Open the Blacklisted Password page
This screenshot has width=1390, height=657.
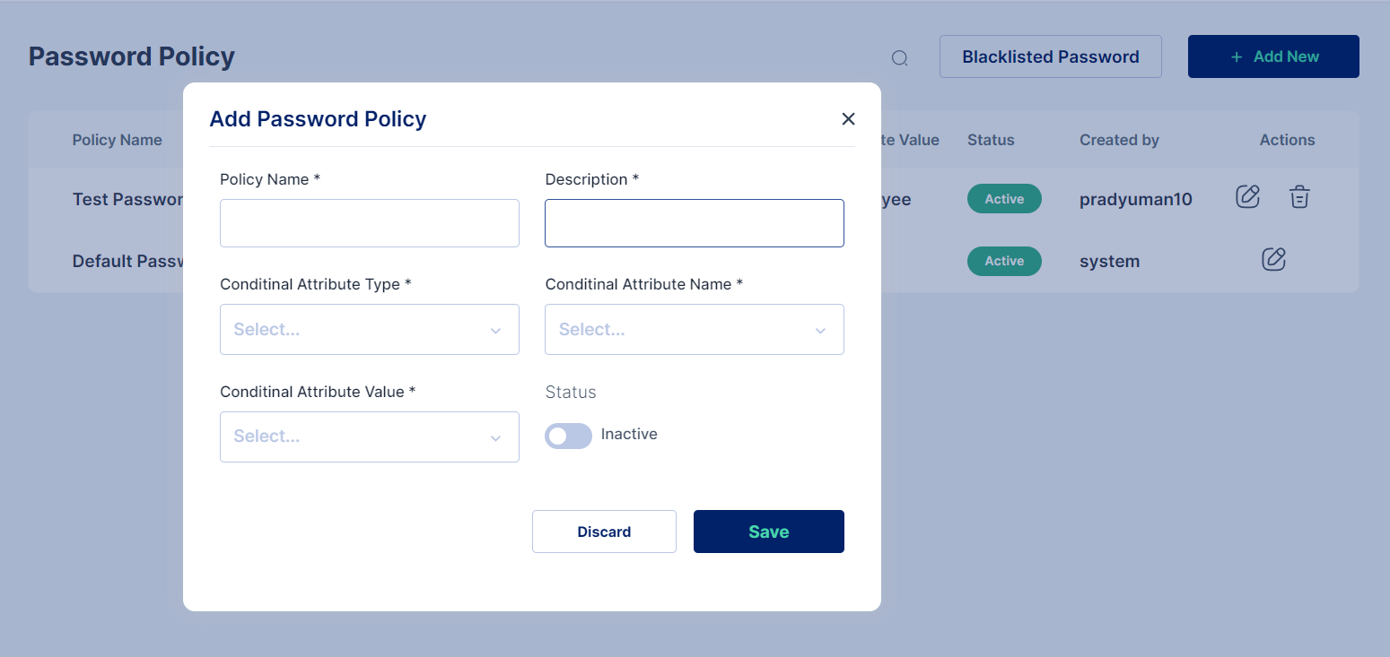(x=1050, y=56)
